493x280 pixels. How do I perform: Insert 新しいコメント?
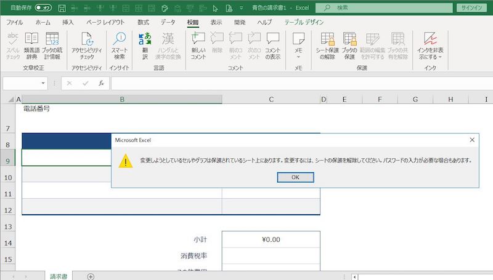(198, 46)
